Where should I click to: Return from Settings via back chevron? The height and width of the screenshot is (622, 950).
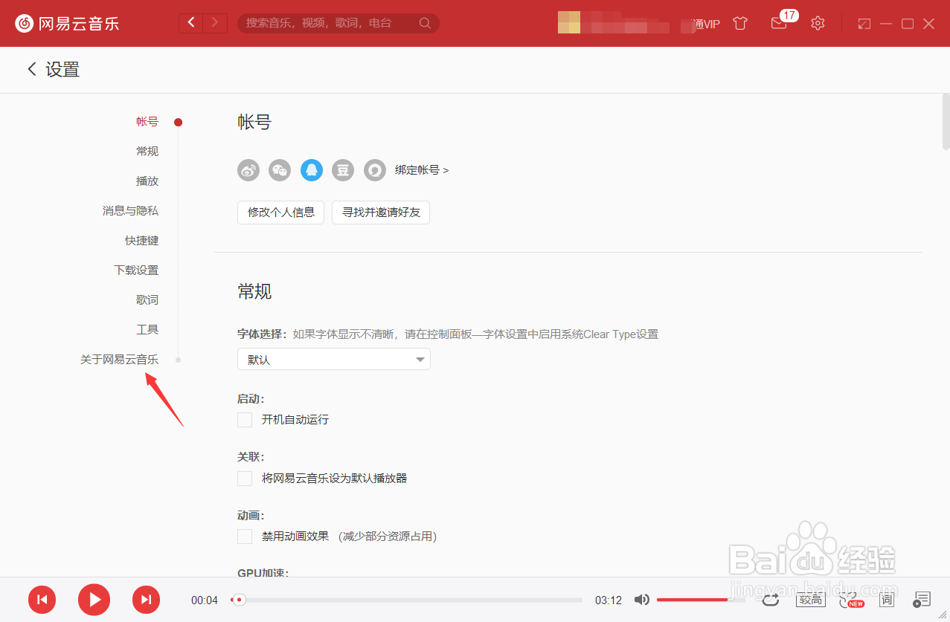pyautogui.click(x=31, y=69)
